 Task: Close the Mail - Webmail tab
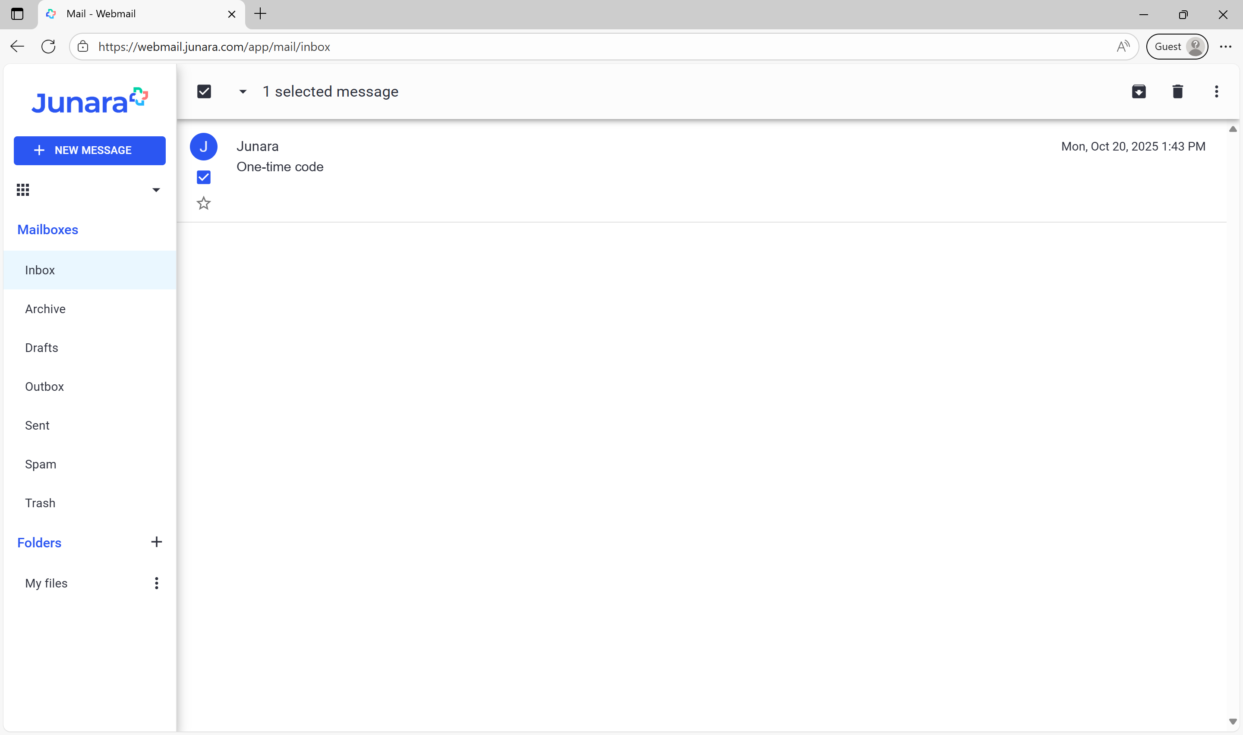click(231, 14)
